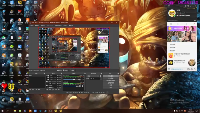This screenshot has height=113, width=200.
Task: Move selected source up in Sources list
Action: (x=56, y=90)
